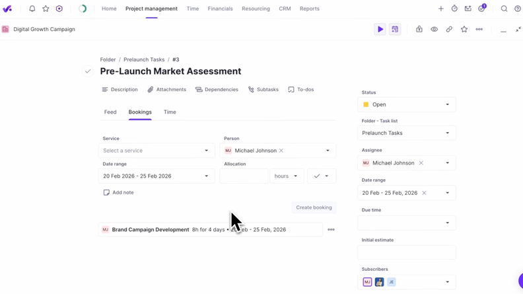The width and height of the screenshot is (523, 294).
Task: Open Folder - Task list dropdown
Action: pos(407,133)
